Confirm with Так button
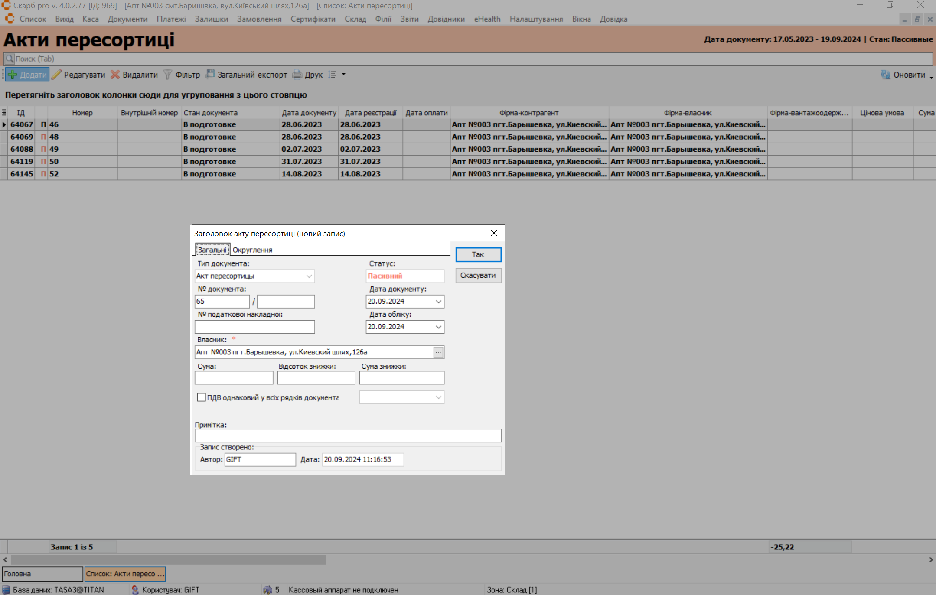This screenshot has height=595, width=936. click(x=478, y=254)
